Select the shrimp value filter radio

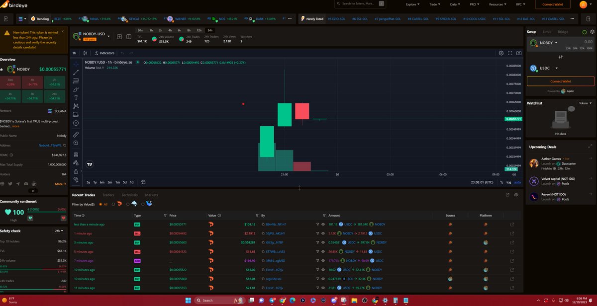pyautogui.click(x=113, y=204)
